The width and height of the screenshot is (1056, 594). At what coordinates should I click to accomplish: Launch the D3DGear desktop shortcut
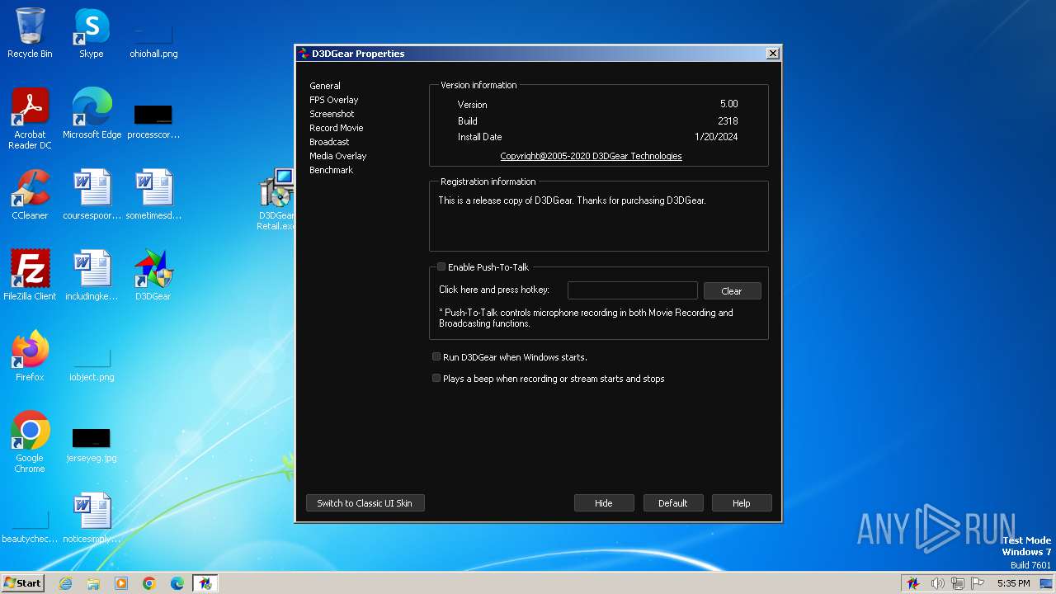153,276
